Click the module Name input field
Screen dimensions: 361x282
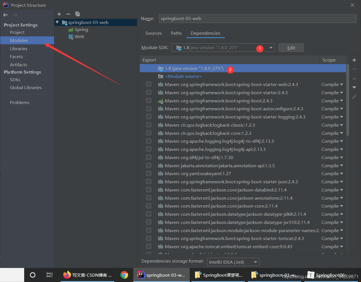(x=258, y=19)
